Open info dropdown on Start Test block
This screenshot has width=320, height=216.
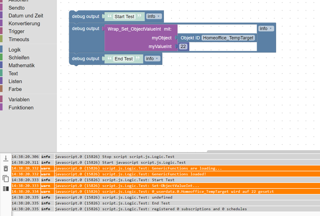coord(154,16)
